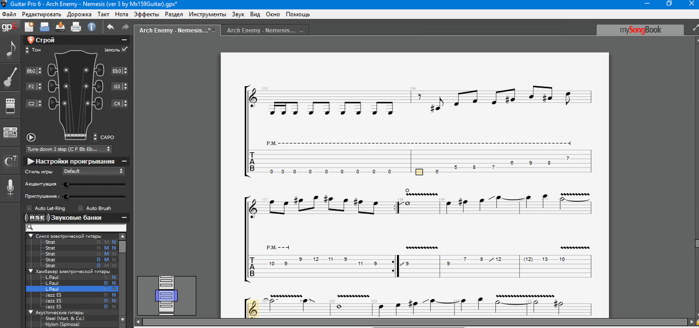Screen dimensions: 699x328
Task: Close the second Arch Enemy - Nemesis tab
Action: pos(301,31)
